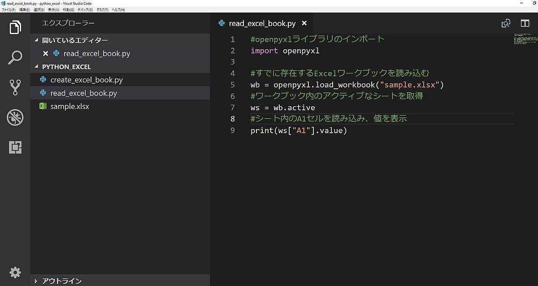538x286 pixels.
Task: Click the settings gear icon
Action: click(15, 273)
